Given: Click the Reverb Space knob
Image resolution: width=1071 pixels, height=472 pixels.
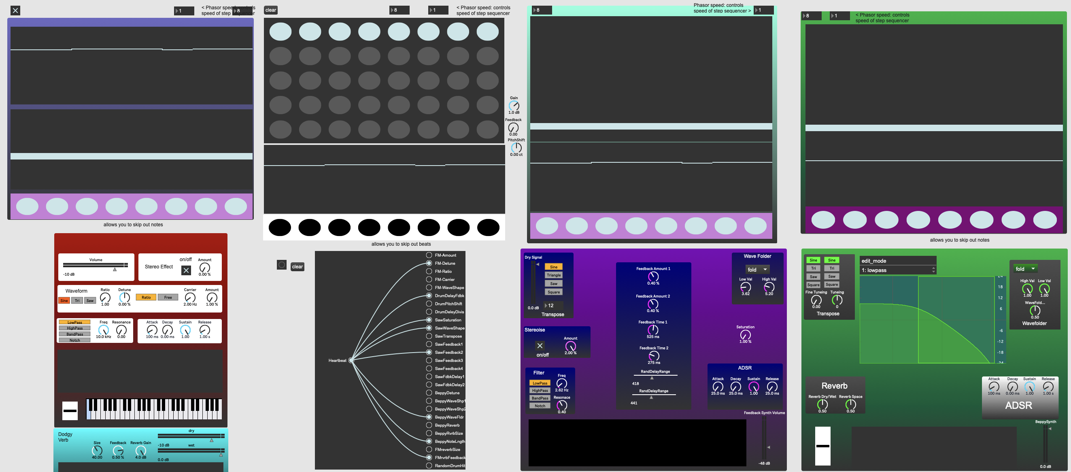Looking at the screenshot, I should coord(850,404).
